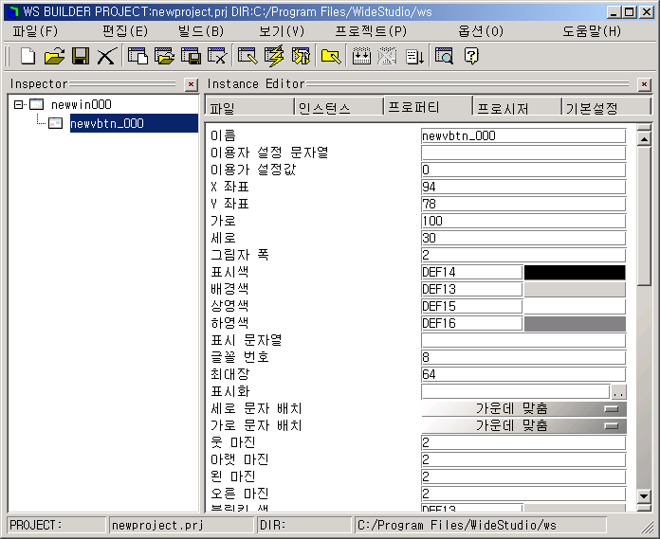Open the 옵션(O) menu
The height and width of the screenshot is (539, 660).
481,31
